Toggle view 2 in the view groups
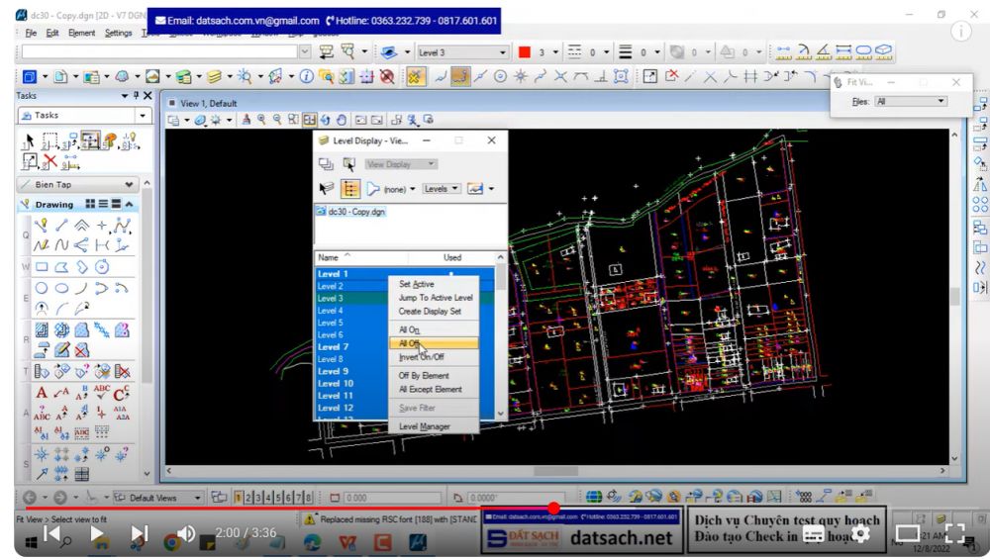Screen dimensions: 990x560 (248, 498)
